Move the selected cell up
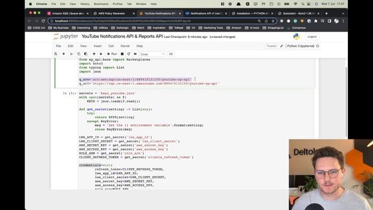The width and height of the screenshot is (373, 210). click(x=94, y=54)
